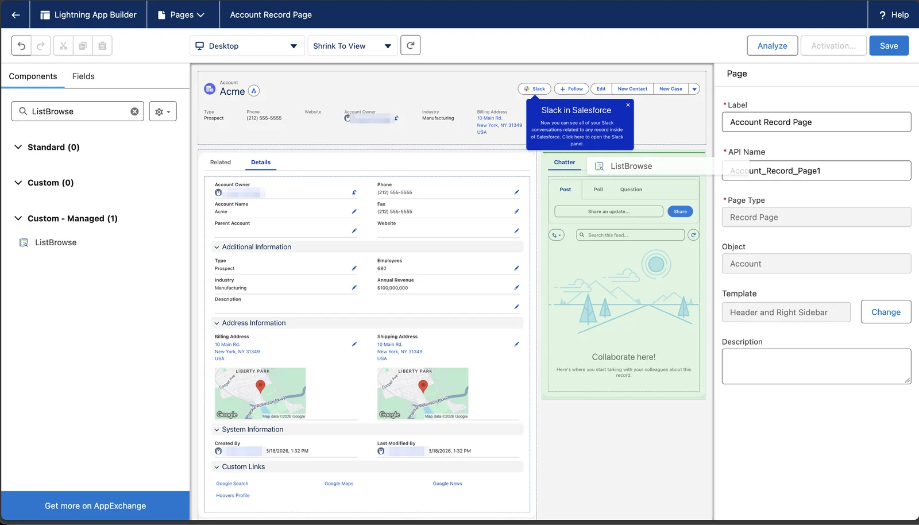Click the Save button
The image size is (919, 525).
(x=889, y=46)
